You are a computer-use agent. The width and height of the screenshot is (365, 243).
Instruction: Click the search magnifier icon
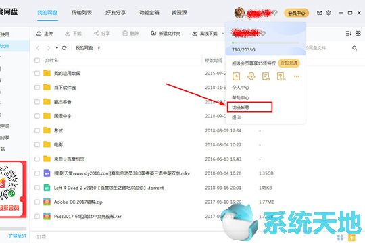tap(355, 48)
